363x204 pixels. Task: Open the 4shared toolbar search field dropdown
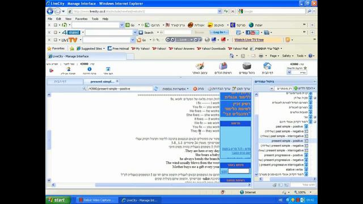(x=135, y=33)
